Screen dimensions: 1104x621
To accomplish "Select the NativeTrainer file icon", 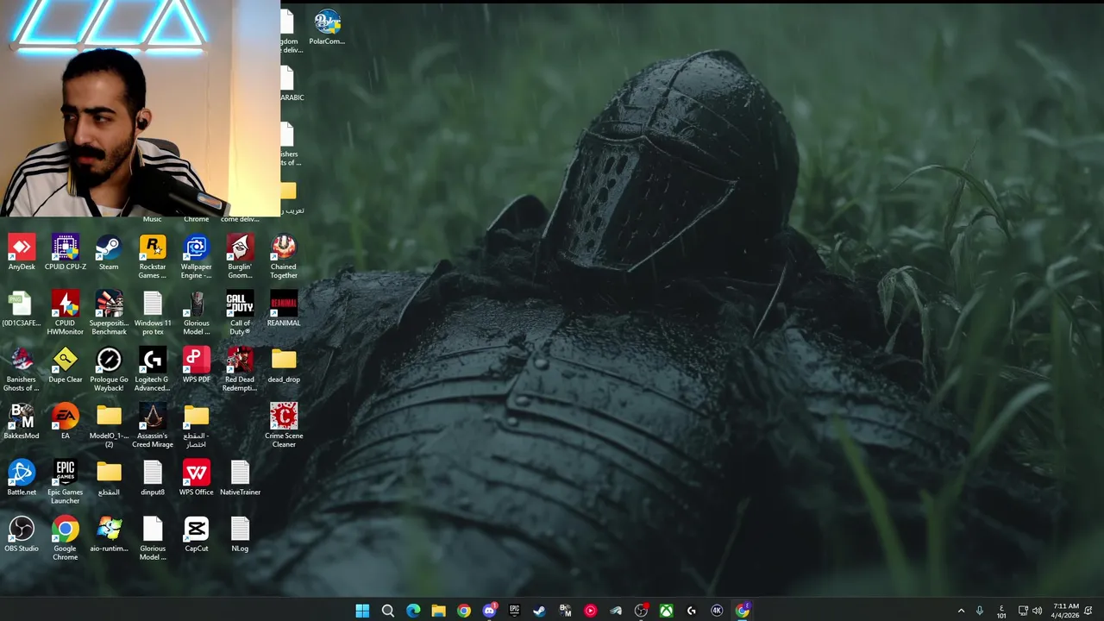I will point(240,477).
